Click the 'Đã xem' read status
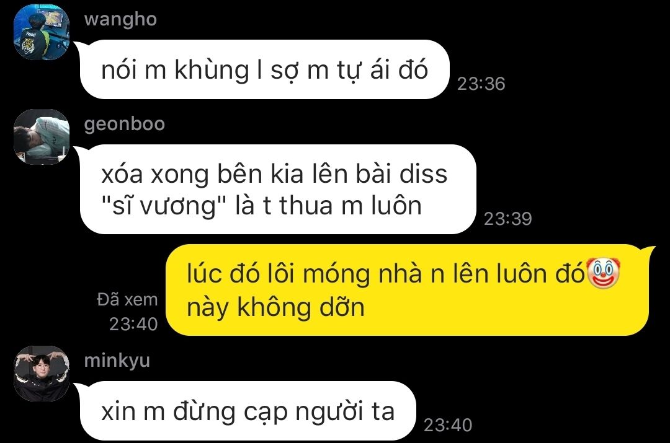Screen dimensions: 670x443 pos(127,300)
